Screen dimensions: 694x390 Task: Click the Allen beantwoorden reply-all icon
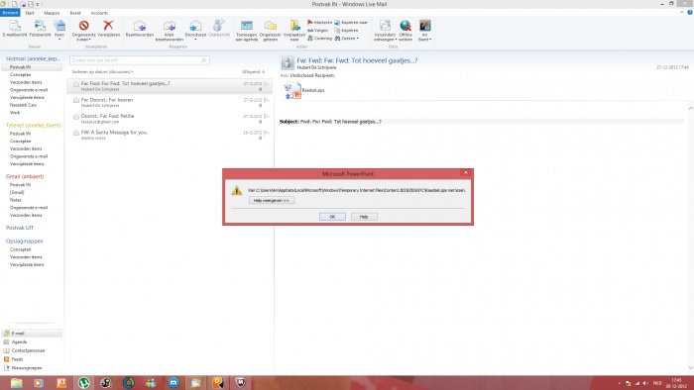click(170, 26)
